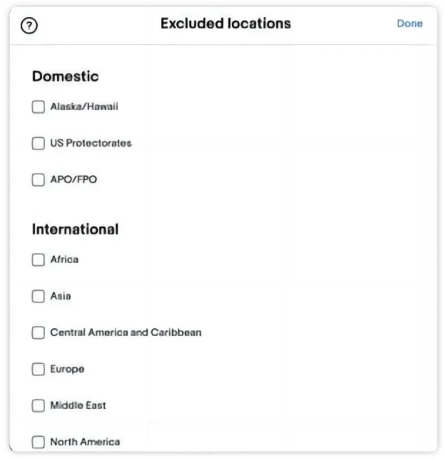The image size is (445, 459).
Task: Enable the APO/FPO checkbox
Action: pyautogui.click(x=38, y=180)
